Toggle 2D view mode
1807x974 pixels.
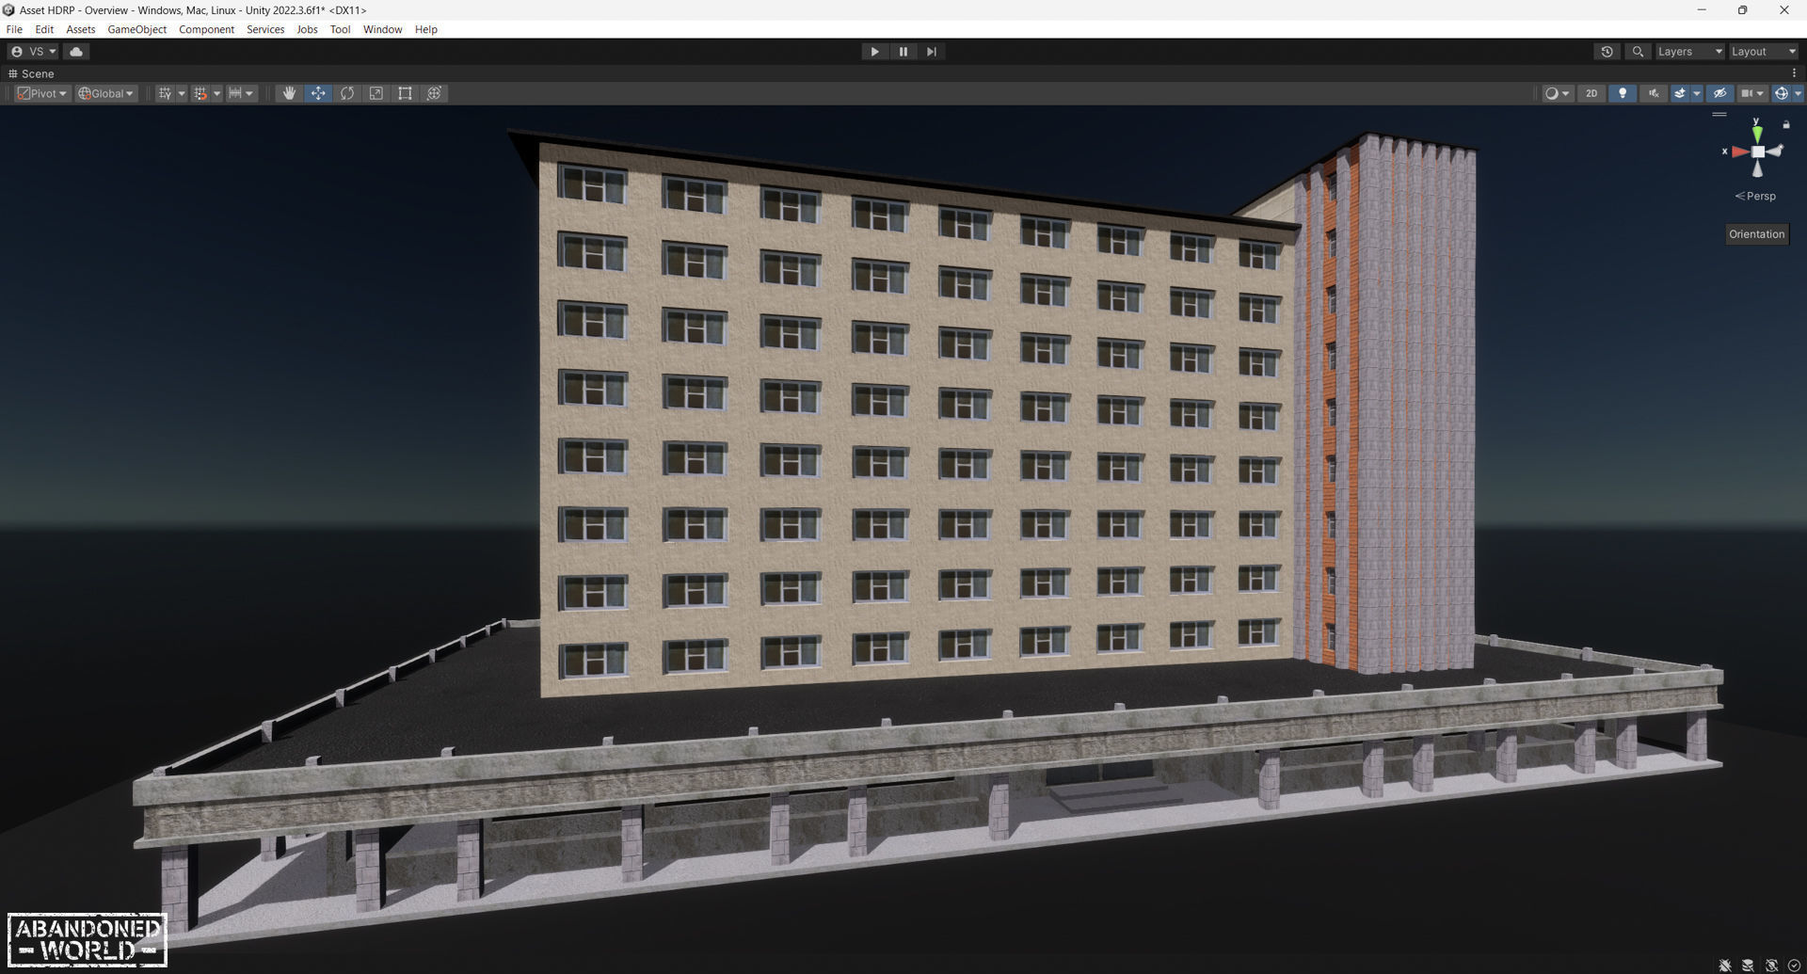(1591, 93)
